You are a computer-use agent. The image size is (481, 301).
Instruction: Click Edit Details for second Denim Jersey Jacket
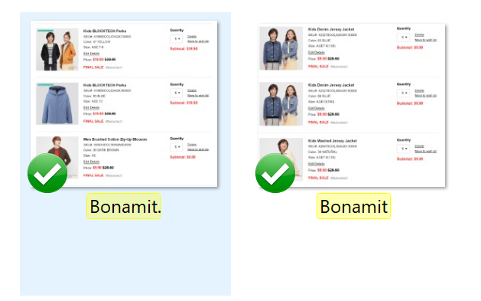point(317,108)
